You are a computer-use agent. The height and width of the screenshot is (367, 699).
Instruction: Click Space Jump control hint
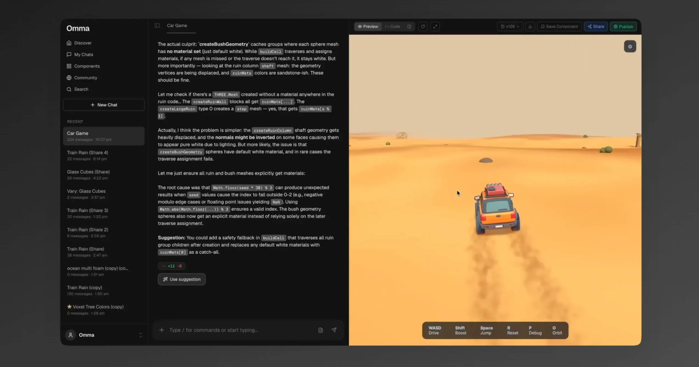pos(486,330)
